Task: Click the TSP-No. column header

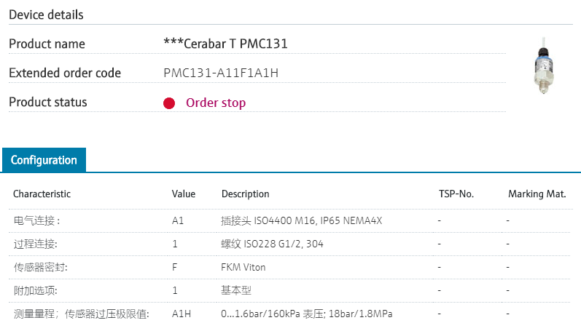Action: (x=456, y=194)
